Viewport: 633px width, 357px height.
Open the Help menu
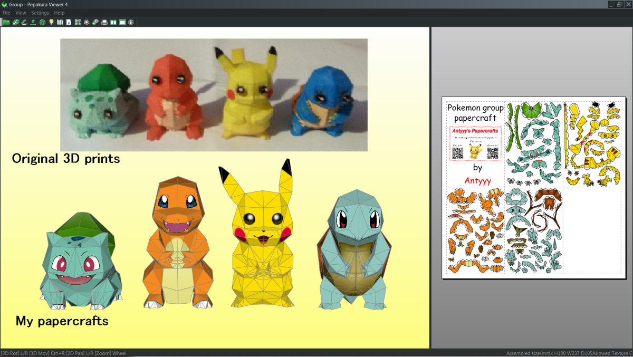click(60, 13)
